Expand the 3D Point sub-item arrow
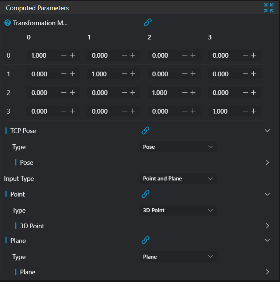This screenshot has height=282, width=280. pos(267,226)
